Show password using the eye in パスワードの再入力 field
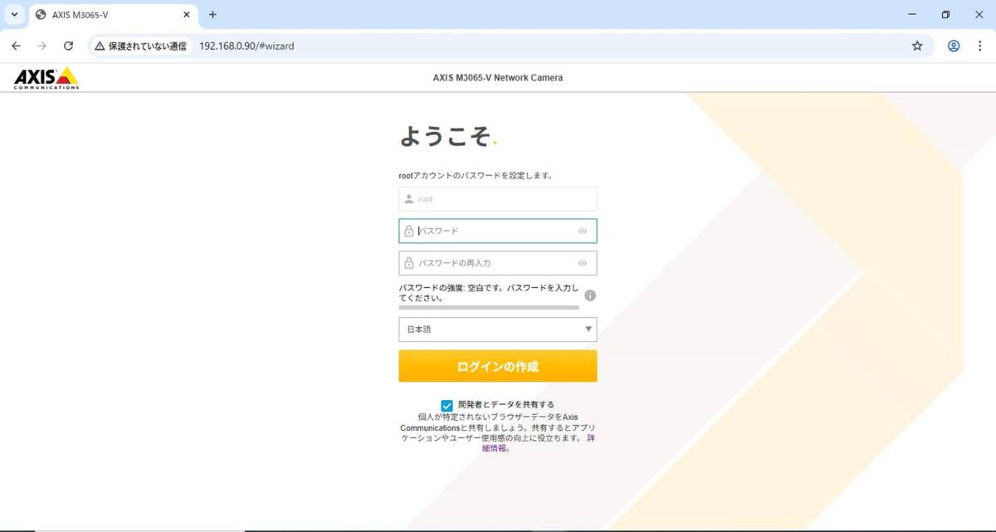This screenshot has width=996, height=532. click(x=583, y=263)
